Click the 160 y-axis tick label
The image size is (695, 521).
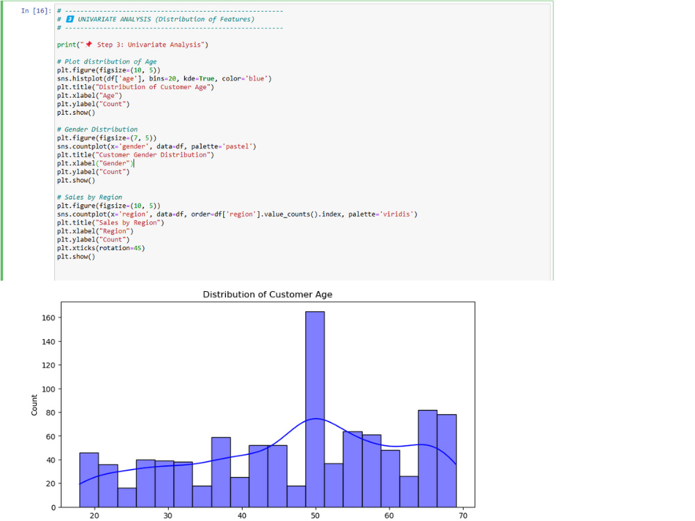tap(49, 317)
